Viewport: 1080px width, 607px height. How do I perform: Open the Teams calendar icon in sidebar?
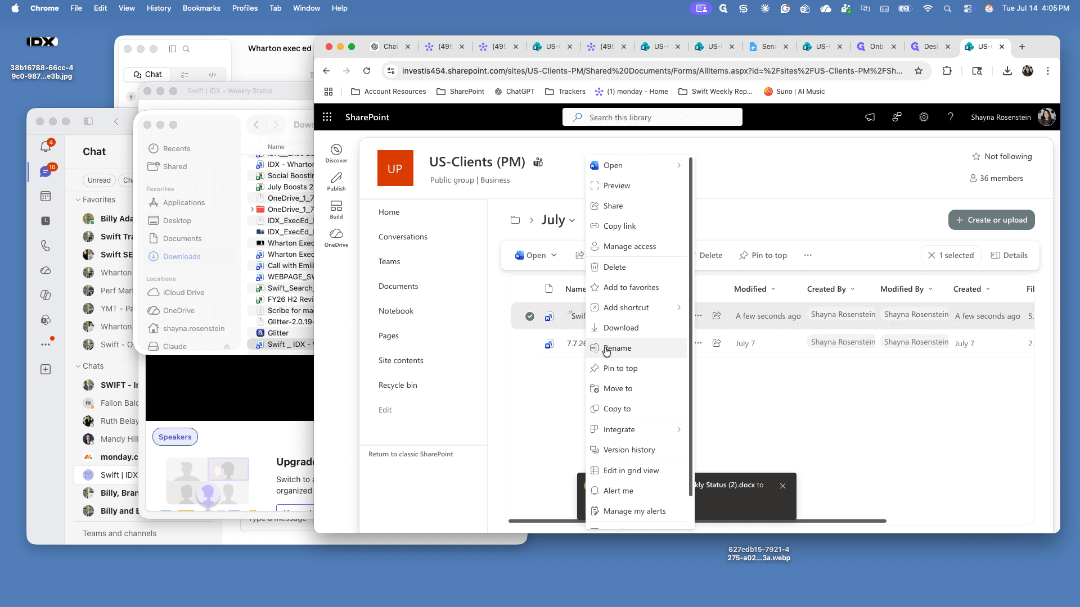coord(46,196)
